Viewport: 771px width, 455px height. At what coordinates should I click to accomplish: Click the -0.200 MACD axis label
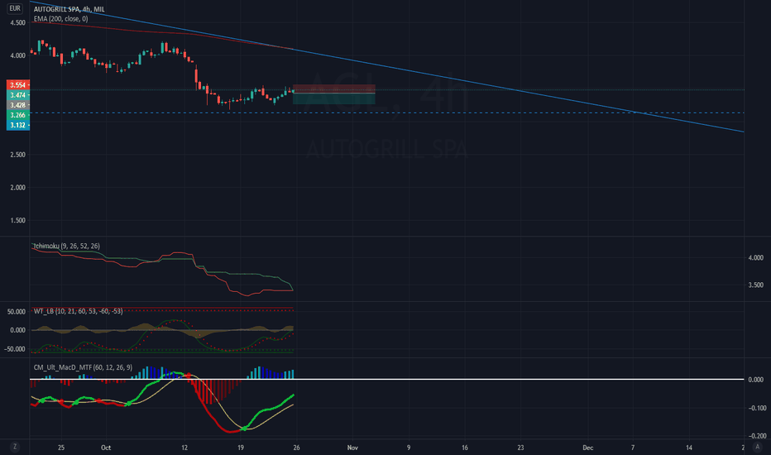pos(756,436)
